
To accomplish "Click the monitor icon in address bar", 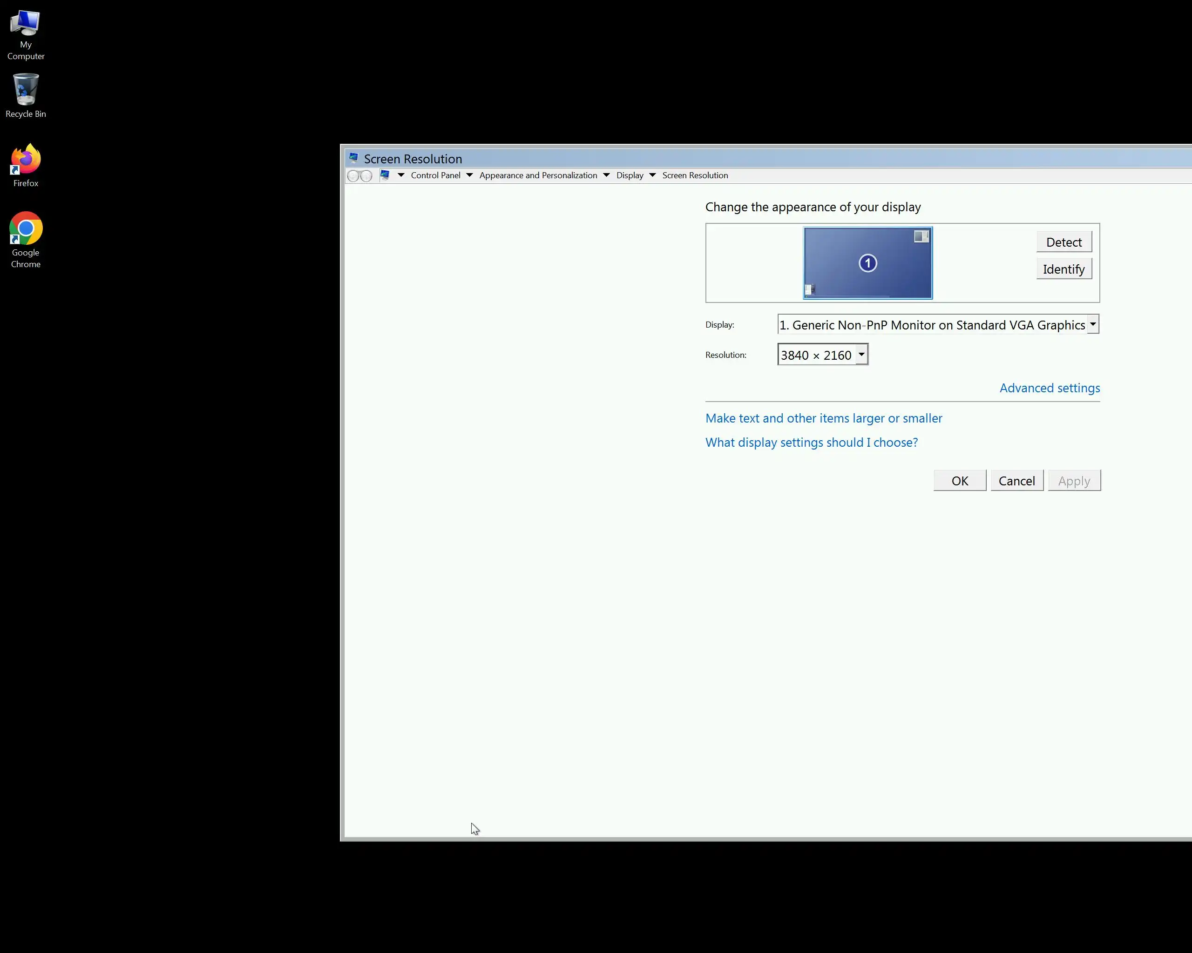I will click(x=385, y=175).
